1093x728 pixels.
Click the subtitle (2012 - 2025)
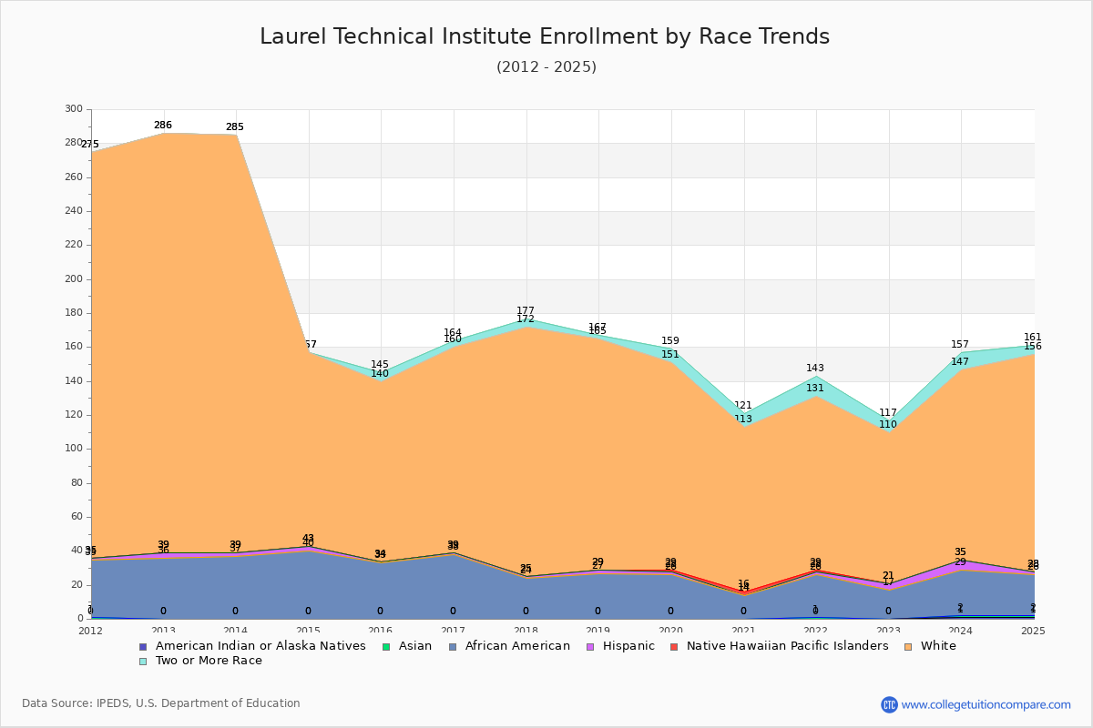click(x=546, y=66)
